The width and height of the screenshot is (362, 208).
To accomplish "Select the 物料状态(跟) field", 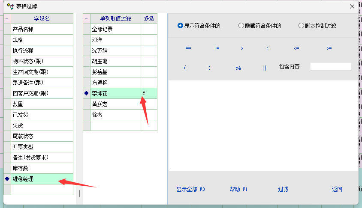I will [42, 61].
